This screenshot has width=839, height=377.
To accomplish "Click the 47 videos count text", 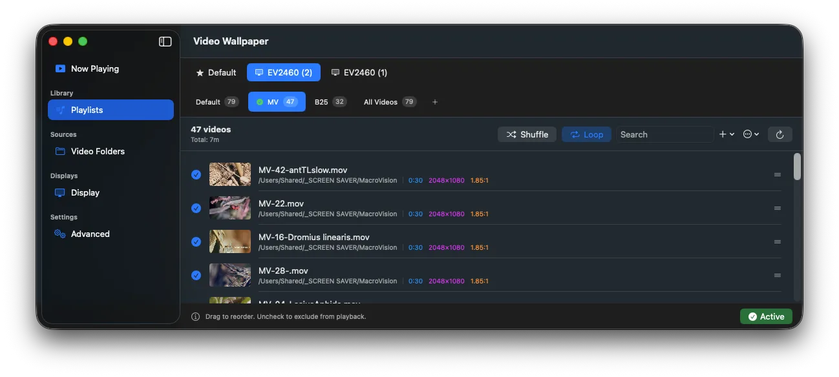I will point(211,129).
